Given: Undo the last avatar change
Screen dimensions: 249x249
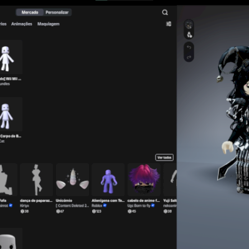Looking at the screenshot, I should pyautogui.click(x=189, y=47).
